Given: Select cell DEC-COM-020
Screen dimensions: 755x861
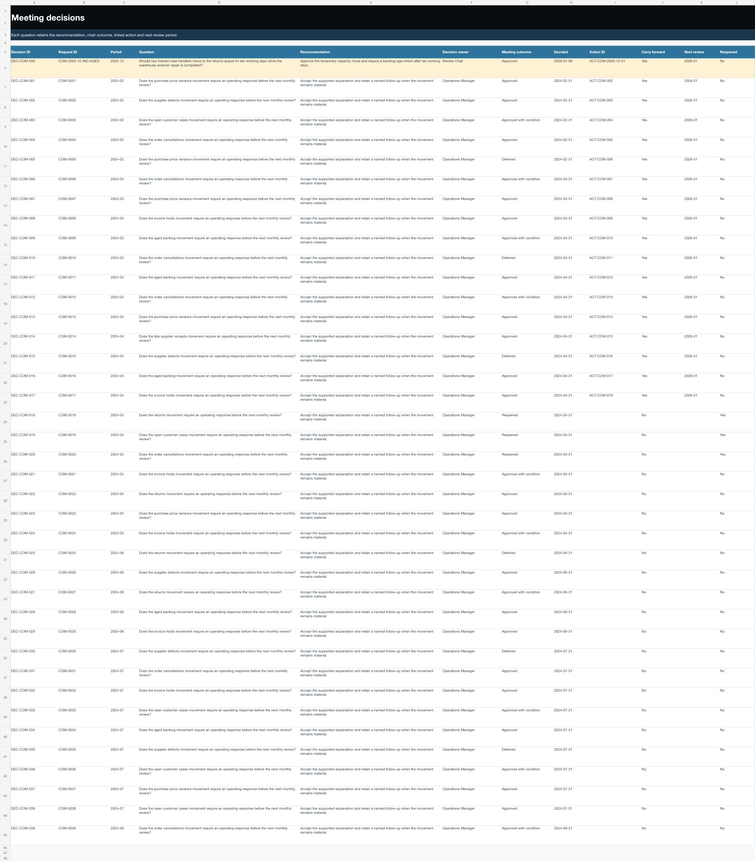Looking at the screenshot, I should (x=34, y=461).
